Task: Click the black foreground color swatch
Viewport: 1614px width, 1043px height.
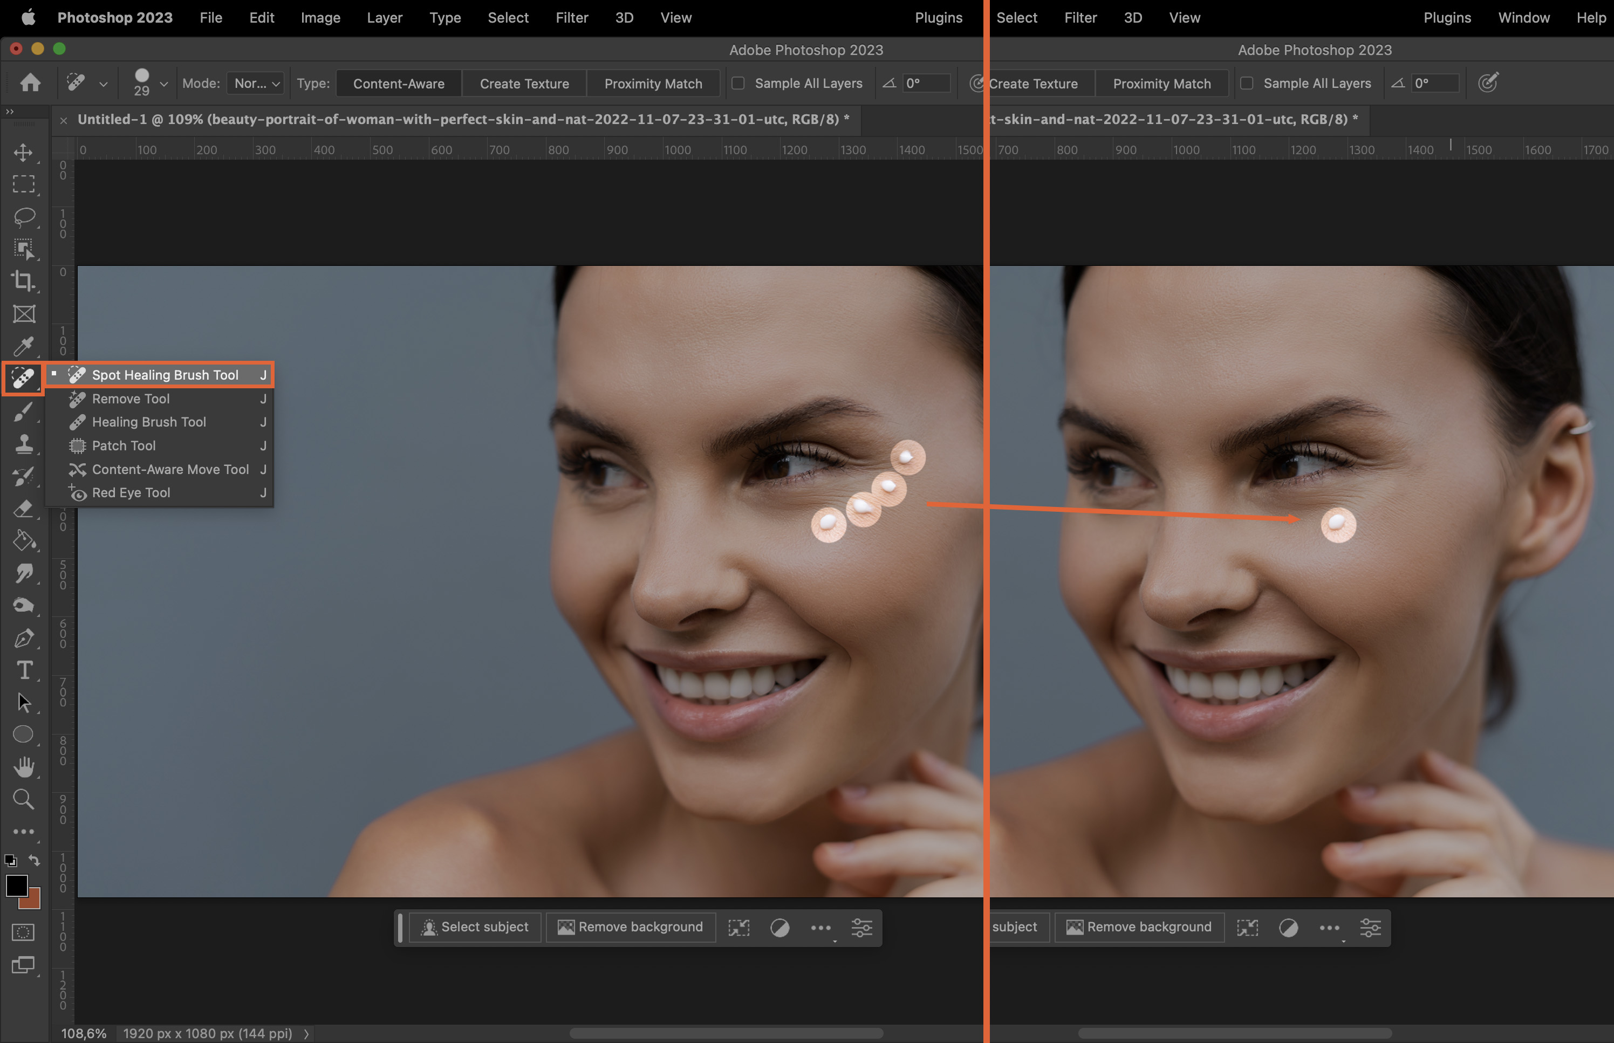Action: click(x=16, y=885)
